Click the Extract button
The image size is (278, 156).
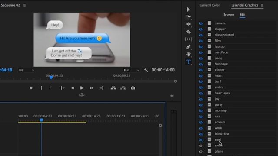tap(123, 88)
